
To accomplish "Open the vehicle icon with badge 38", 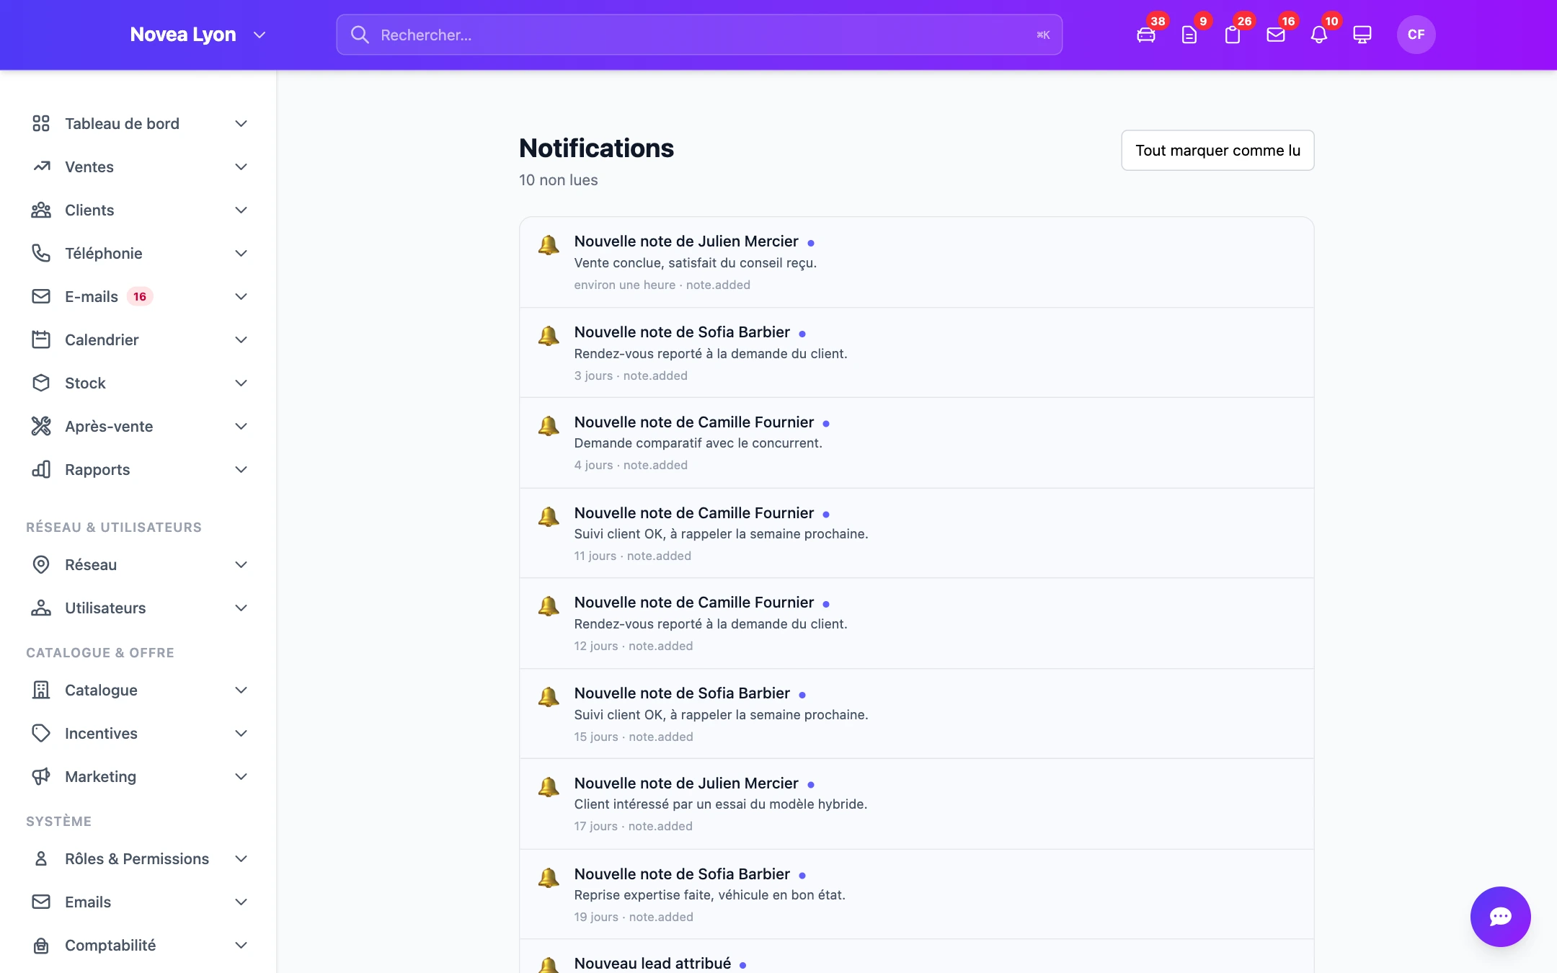I will (x=1146, y=35).
